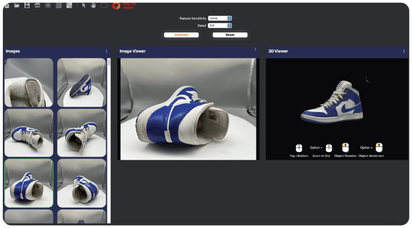
Task: Open the Detail dropdown set to full
Action: (220, 26)
